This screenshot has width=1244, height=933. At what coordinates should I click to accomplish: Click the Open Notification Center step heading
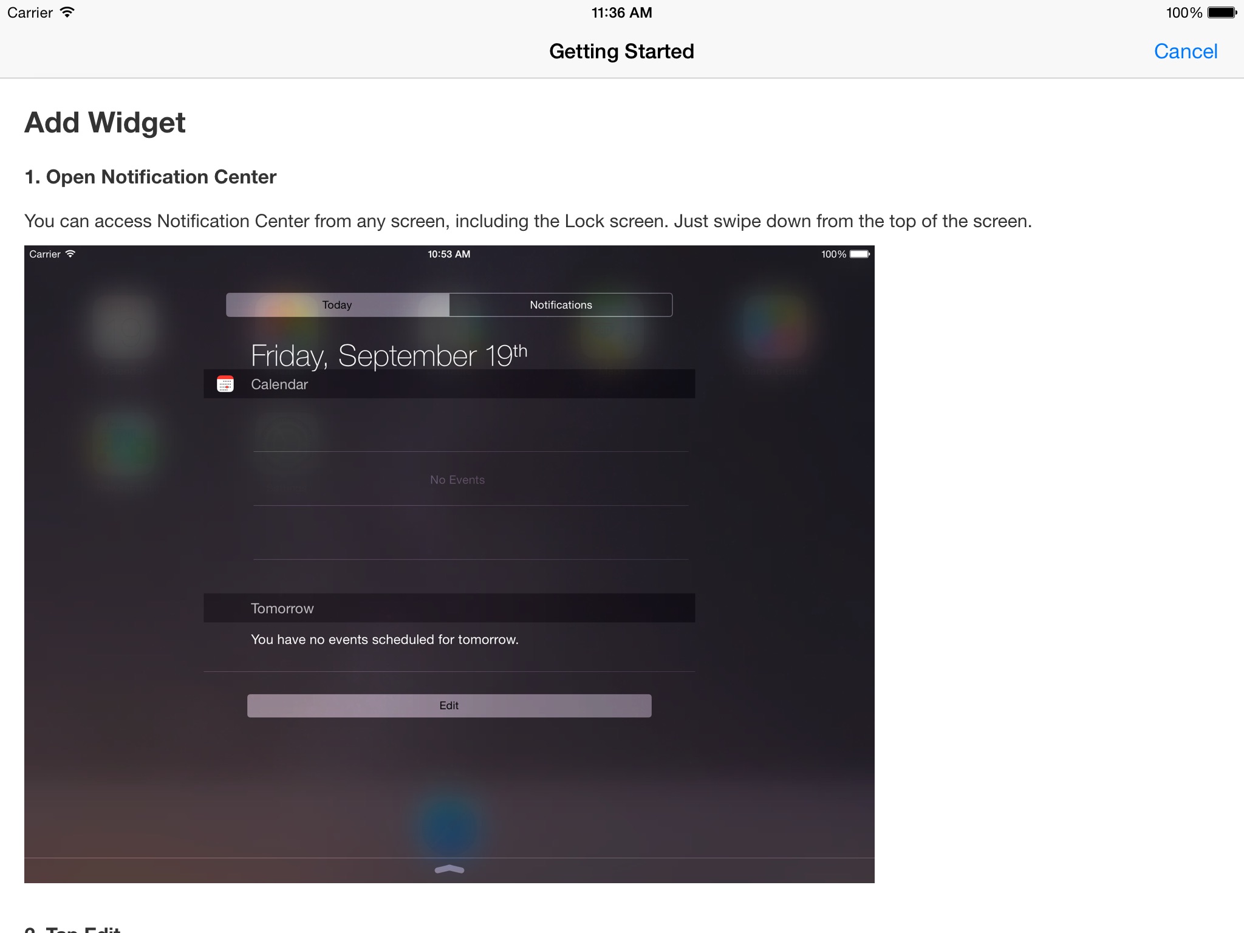click(151, 177)
